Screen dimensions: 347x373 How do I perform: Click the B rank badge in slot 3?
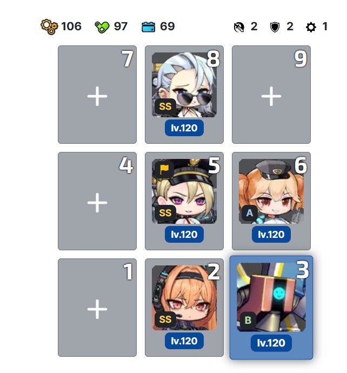coord(248,320)
